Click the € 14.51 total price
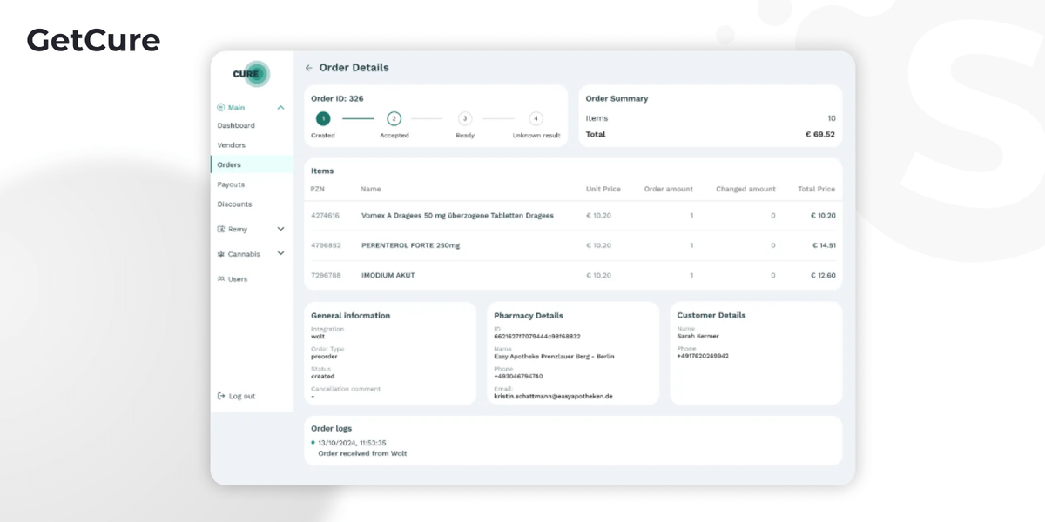This screenshot has height=522, width=1045. (823, 245)
